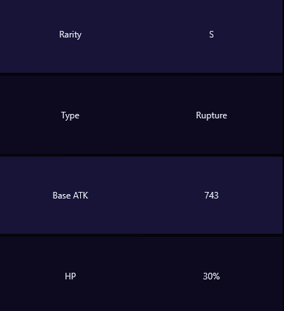Click the Base ATK label

tap(70, 196)
